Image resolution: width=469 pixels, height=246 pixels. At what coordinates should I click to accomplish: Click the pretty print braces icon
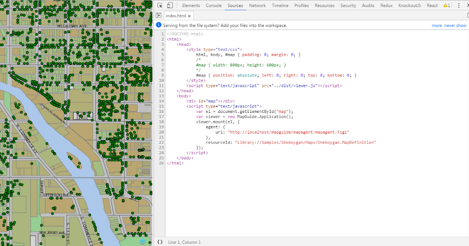tap(159, 242)
